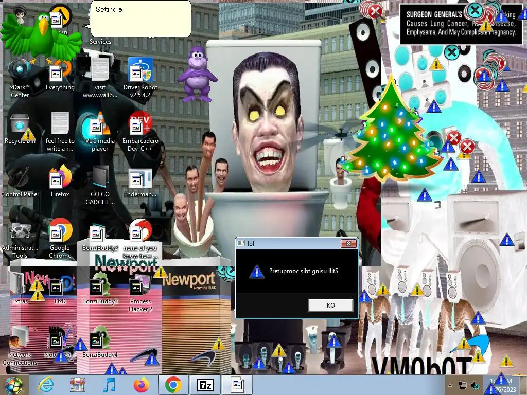Click KO button in lol dialog
This screenshot has height=395, width=527.
(x=331, y=306)
